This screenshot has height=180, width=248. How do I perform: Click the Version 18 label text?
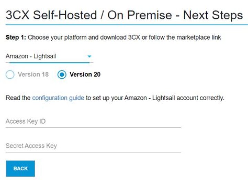point(33,75)
